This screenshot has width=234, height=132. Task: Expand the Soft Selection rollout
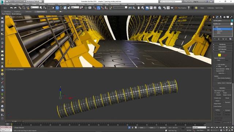point(222,49)
